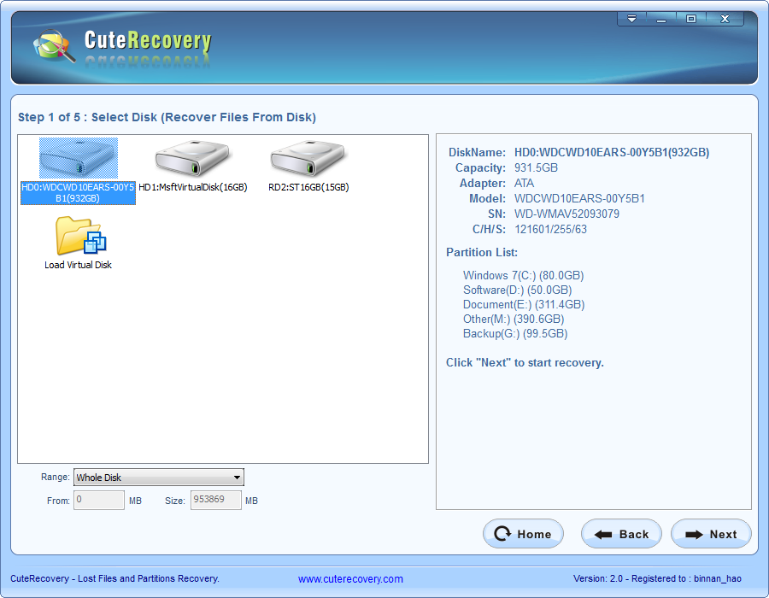Click the Capacity value 931.5GB
This screenshot has width=769, height=598.
point(536,168)
